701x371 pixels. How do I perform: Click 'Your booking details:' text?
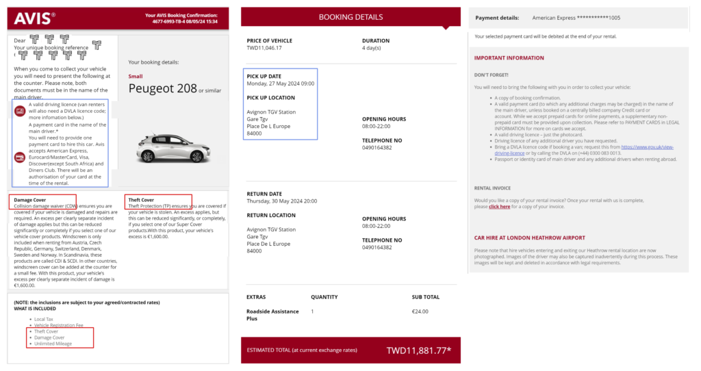[153, 62]
